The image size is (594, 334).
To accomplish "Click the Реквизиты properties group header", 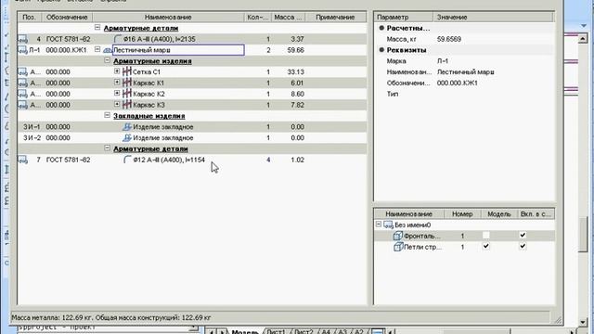I will (407, 50).
